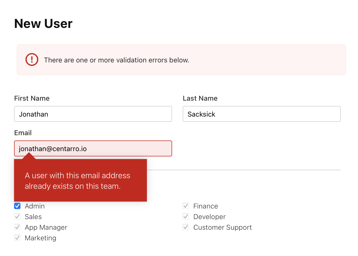Check the App Manager role checkbox
This screenshot has width=358, height=256.
17,227
